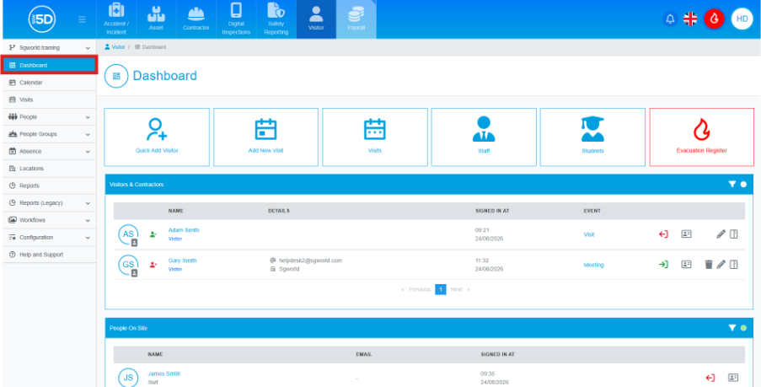Expand the Configuration sidebar section
Viewport: 761px width, 387px height.
(49, 238)
